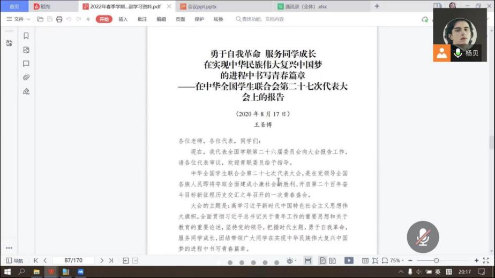Click the open folder icon in toolbar
This screenshot has width=495, height=278.
tap(40, 19)
